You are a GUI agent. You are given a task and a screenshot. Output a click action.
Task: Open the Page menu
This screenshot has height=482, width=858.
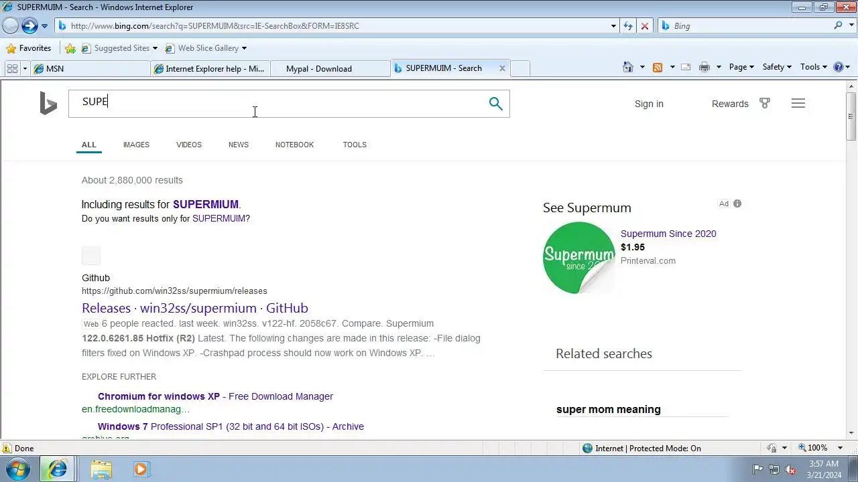tap(741, 67)
